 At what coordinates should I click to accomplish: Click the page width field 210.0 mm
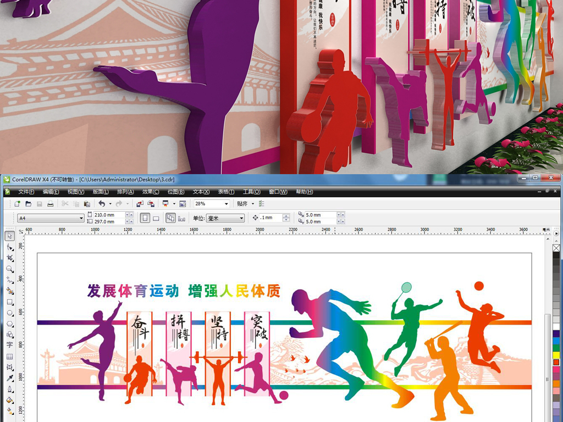(109, 215)
